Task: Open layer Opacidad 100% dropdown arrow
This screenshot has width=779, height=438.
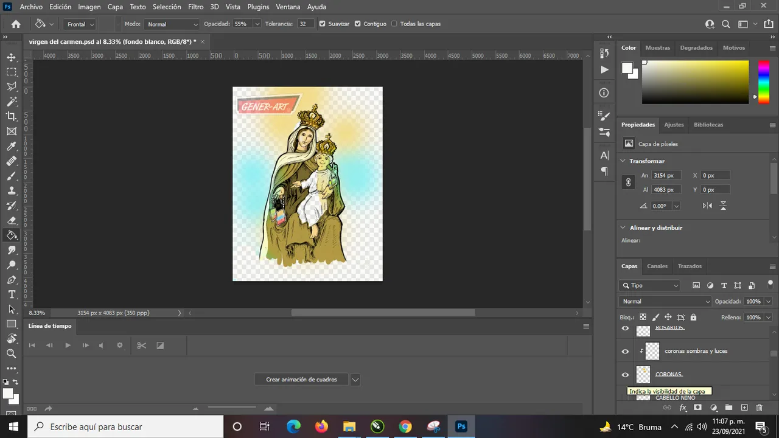Action: click(x=768, y=301)
